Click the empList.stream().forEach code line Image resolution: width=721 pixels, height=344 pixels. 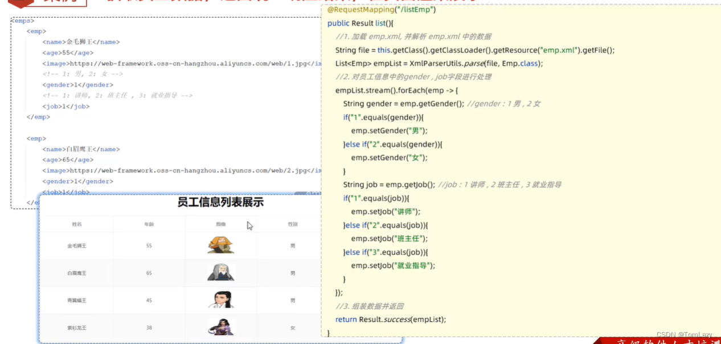tap(397, 91)
